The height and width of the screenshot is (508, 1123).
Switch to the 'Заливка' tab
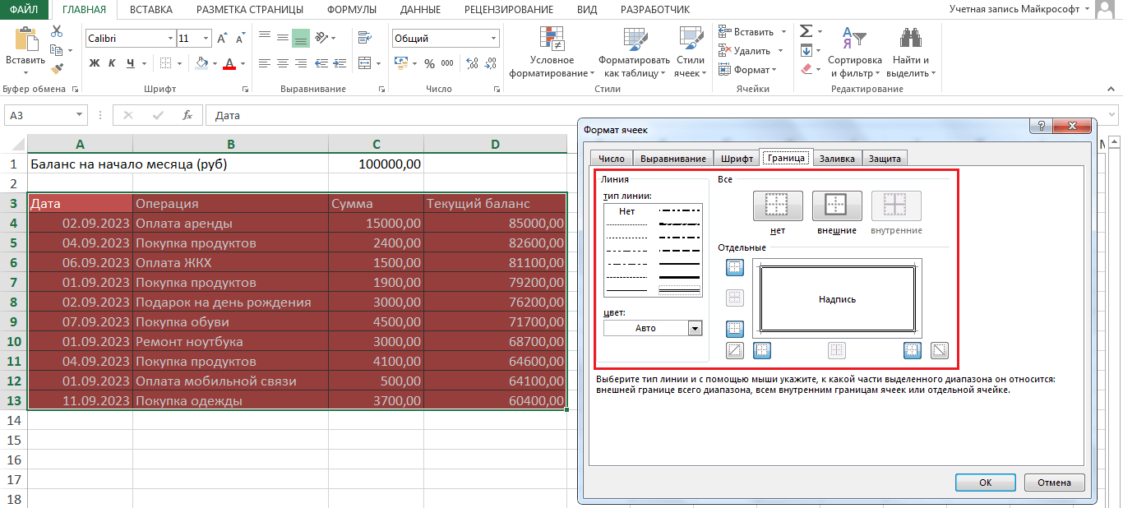click(837, 159)
